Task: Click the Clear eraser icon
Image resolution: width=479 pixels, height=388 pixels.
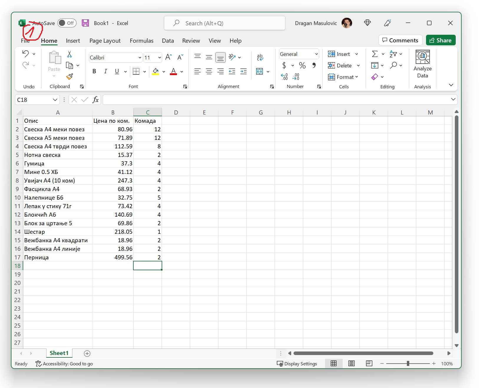Action: (x=375, y=77)
